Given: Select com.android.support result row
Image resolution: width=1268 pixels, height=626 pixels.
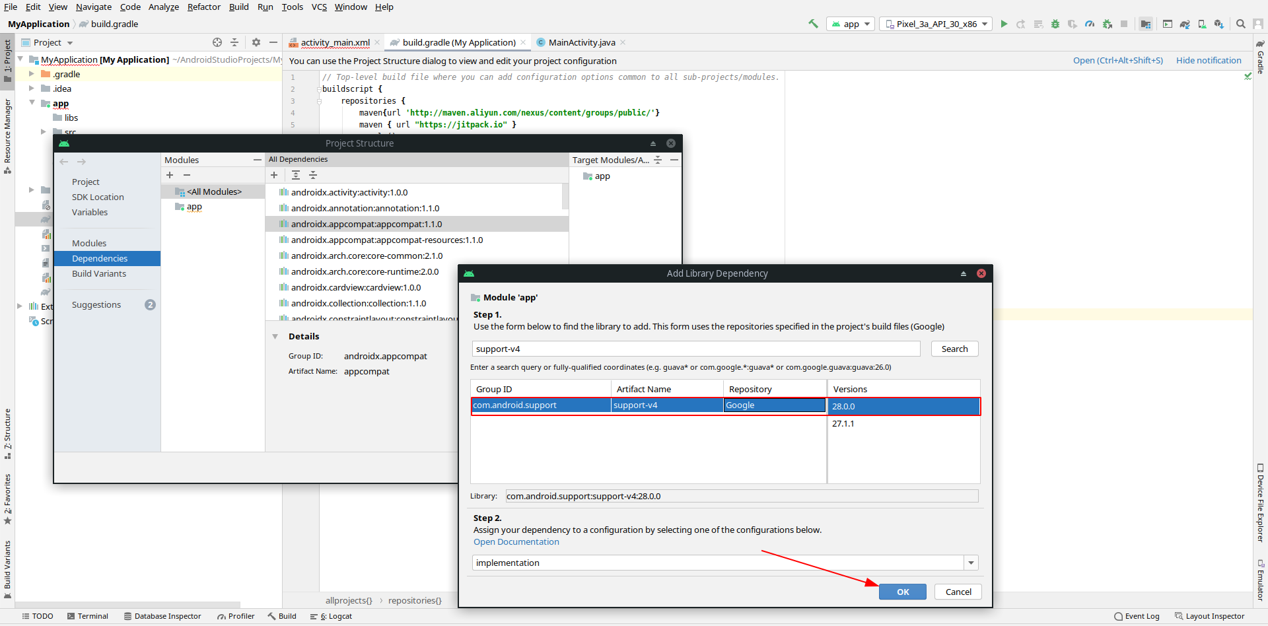Looking at the screenshot, I should tap(649, 405).
